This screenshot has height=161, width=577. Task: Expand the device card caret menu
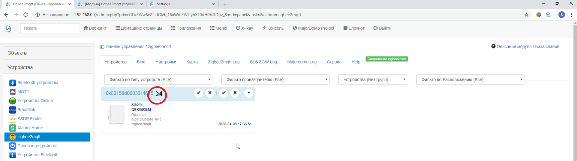249,93
